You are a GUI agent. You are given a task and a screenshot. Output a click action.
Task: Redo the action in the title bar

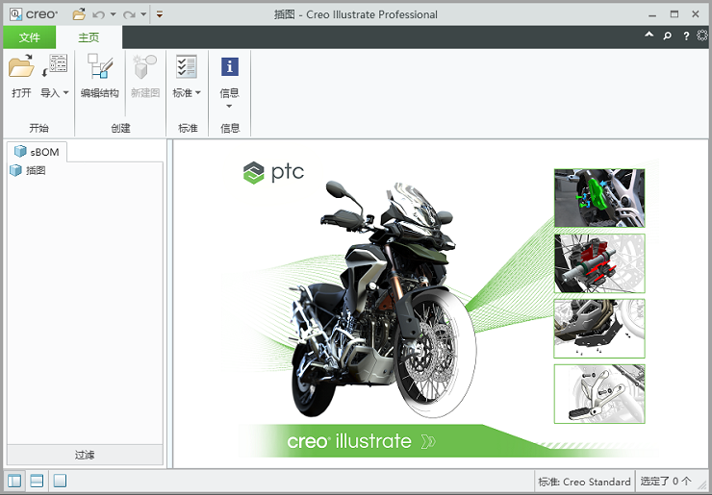point(129,15)
